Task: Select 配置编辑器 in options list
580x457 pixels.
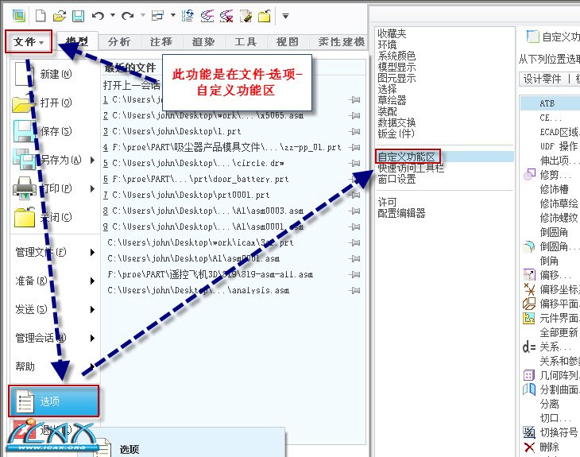Action: click(401, 213)
